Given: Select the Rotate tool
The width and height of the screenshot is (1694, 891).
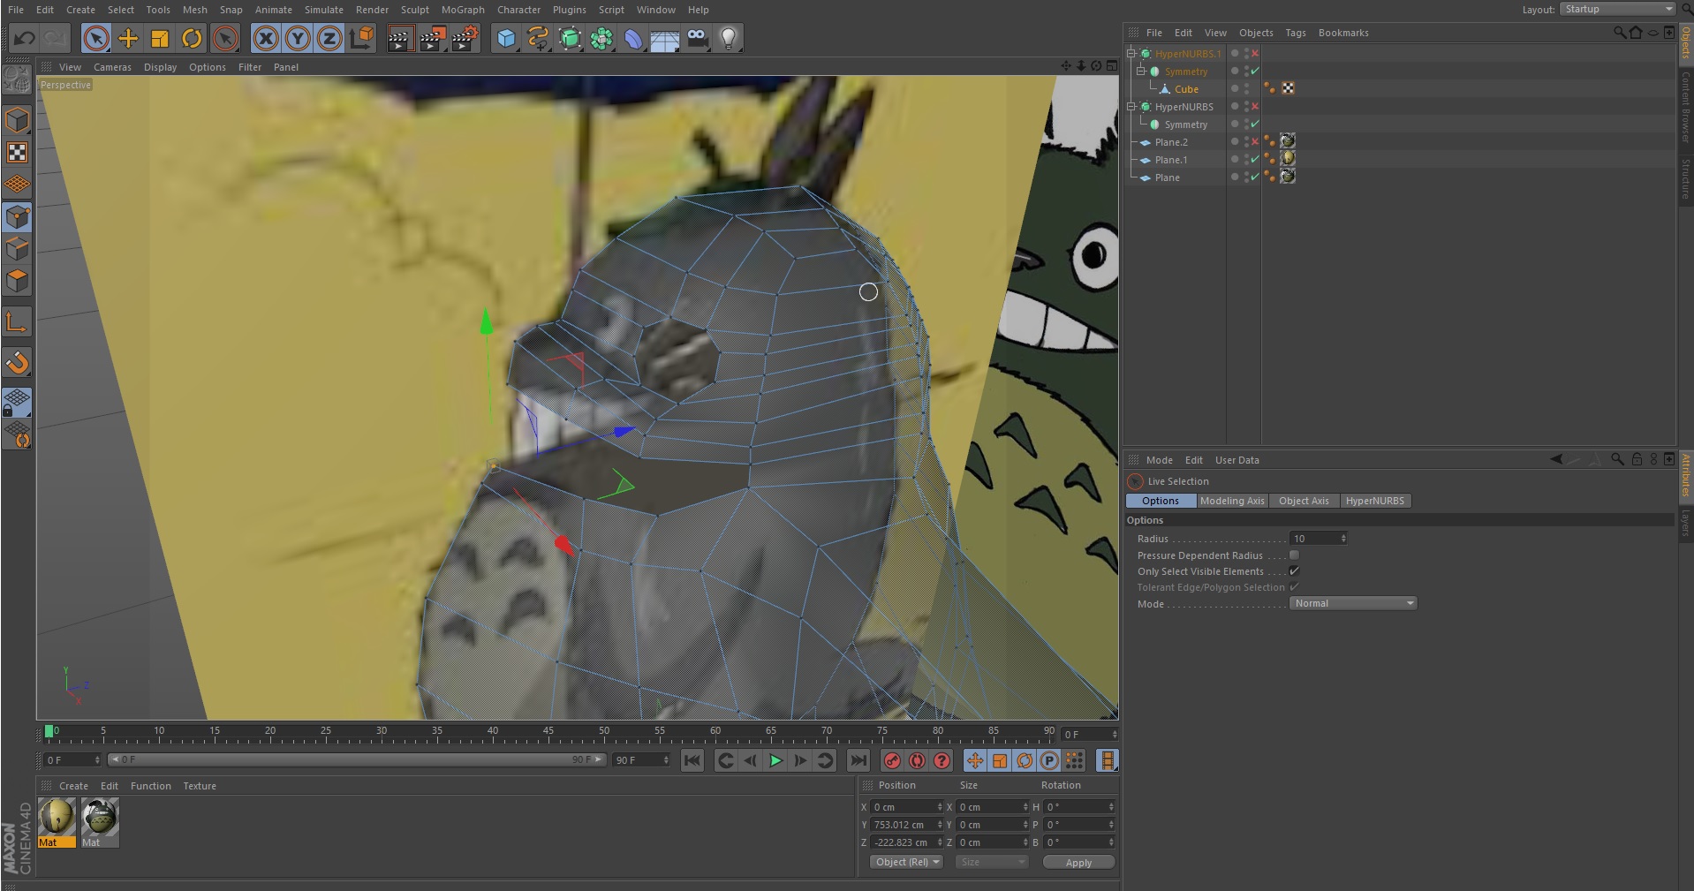Looking at the screenshot, I should 192,38.
